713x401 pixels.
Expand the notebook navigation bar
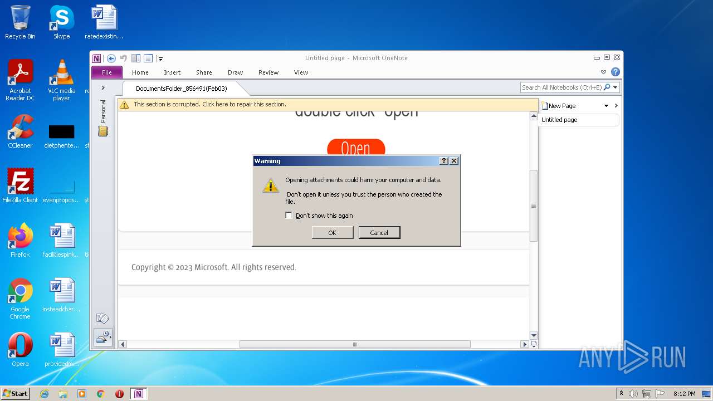coord(103,88)
